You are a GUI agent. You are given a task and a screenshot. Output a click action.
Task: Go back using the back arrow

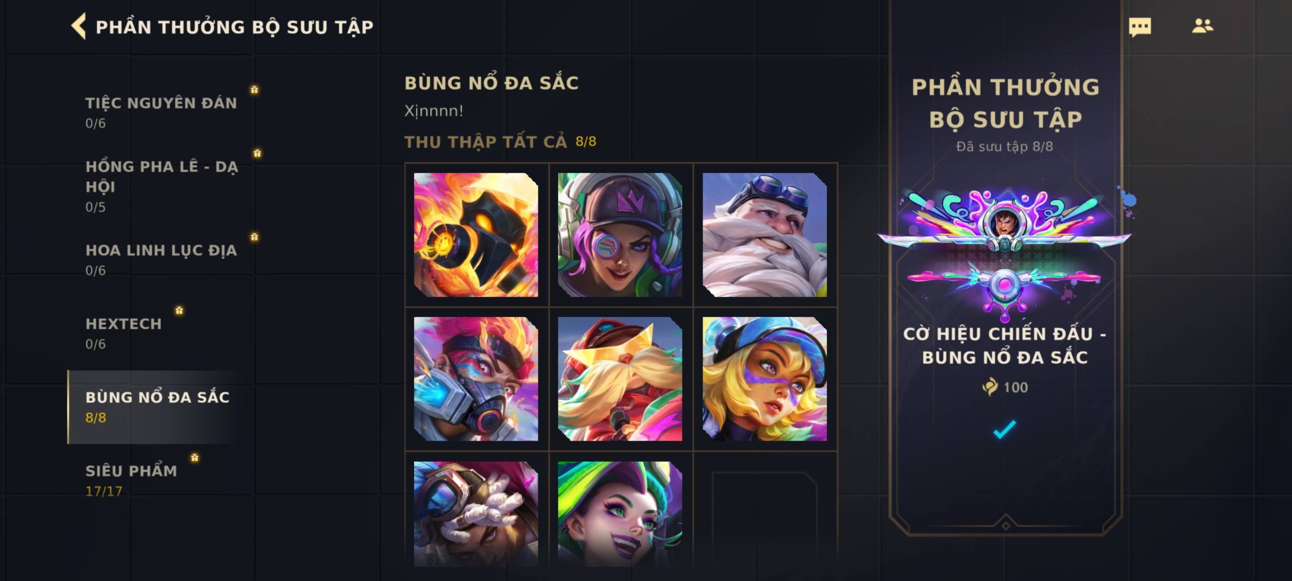click(79, 26)
